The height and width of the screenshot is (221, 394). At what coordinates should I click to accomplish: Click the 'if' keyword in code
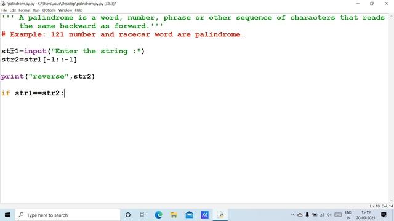[x=6, y=93]
